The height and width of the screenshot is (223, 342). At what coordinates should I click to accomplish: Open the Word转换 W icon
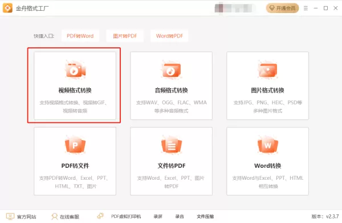pos(268,145)
